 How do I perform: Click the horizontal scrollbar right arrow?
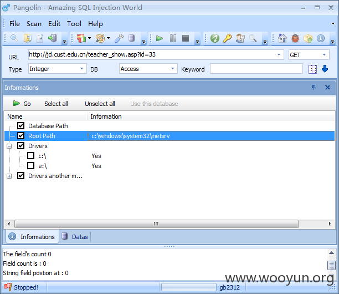tap(330, 224)
